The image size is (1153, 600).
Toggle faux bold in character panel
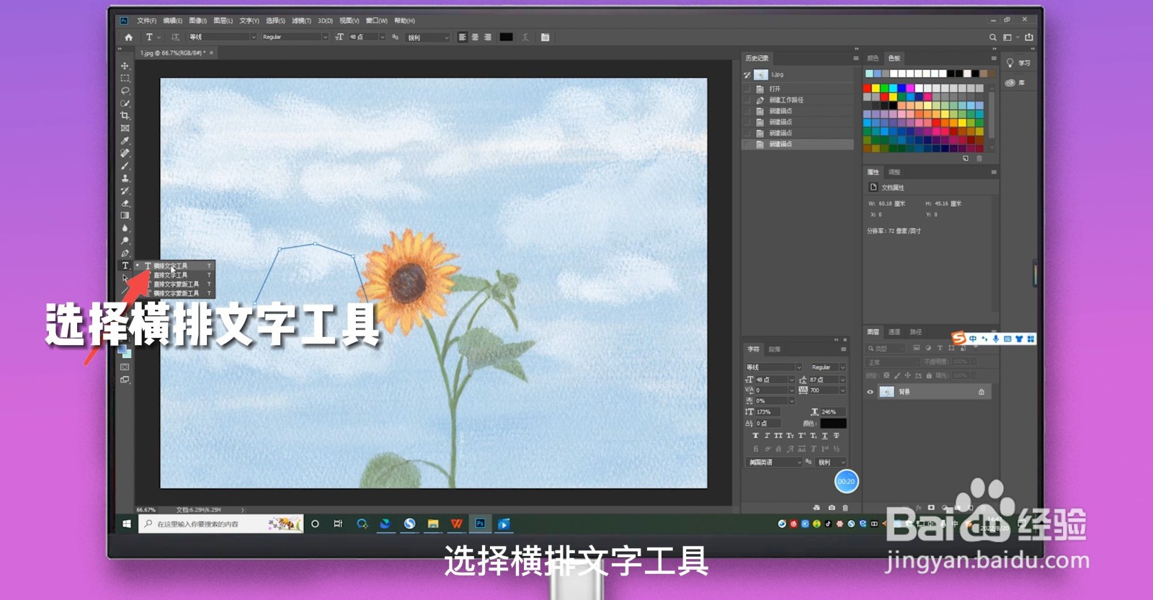(x=755, y=436)
